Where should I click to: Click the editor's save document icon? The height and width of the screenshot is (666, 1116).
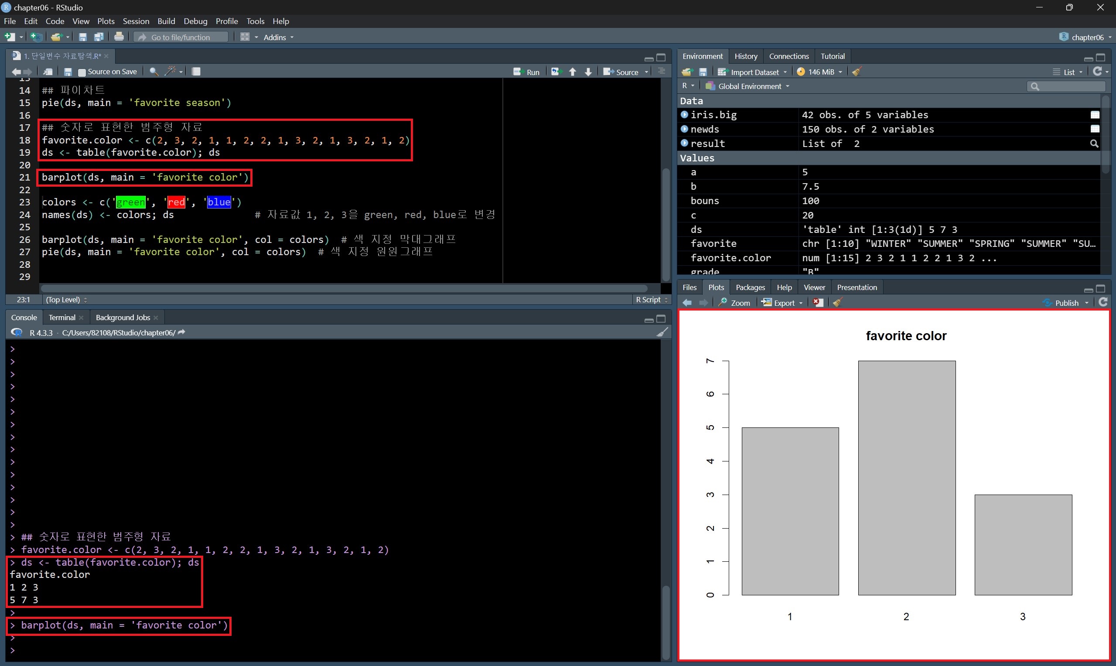68,72
